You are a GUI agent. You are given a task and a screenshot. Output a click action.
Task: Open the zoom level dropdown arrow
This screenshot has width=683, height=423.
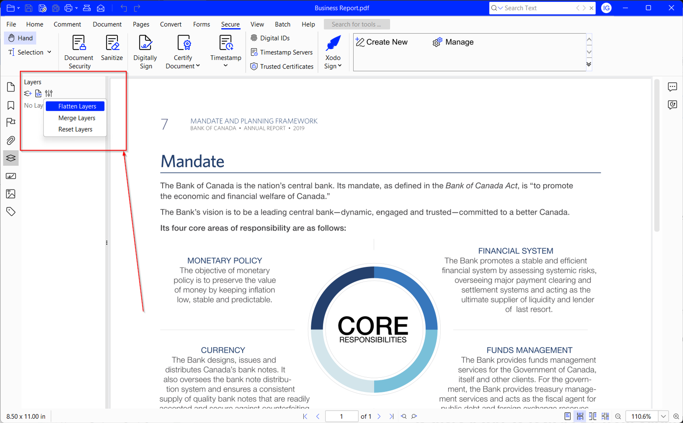tap(663, 416)
